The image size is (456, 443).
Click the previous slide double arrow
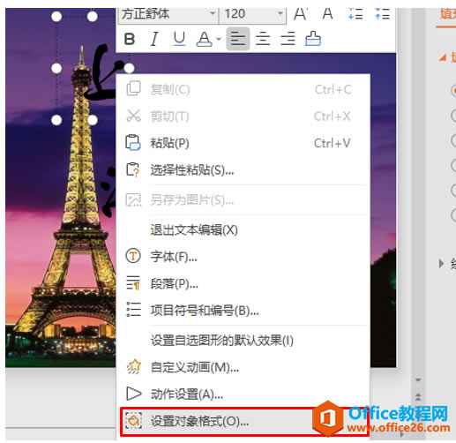[418, 397]
